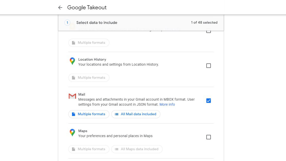The image size is (286, 161).
Task: Click the list icon in All Mail data
Action: (117, 114)
